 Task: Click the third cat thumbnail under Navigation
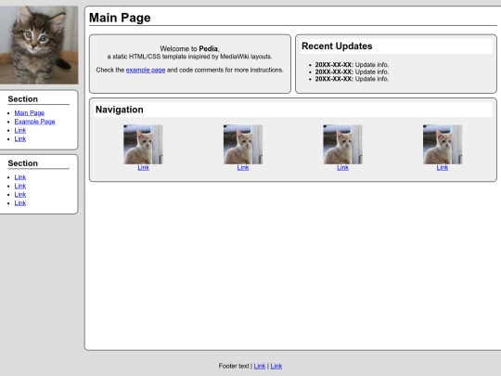coord(342,145)
